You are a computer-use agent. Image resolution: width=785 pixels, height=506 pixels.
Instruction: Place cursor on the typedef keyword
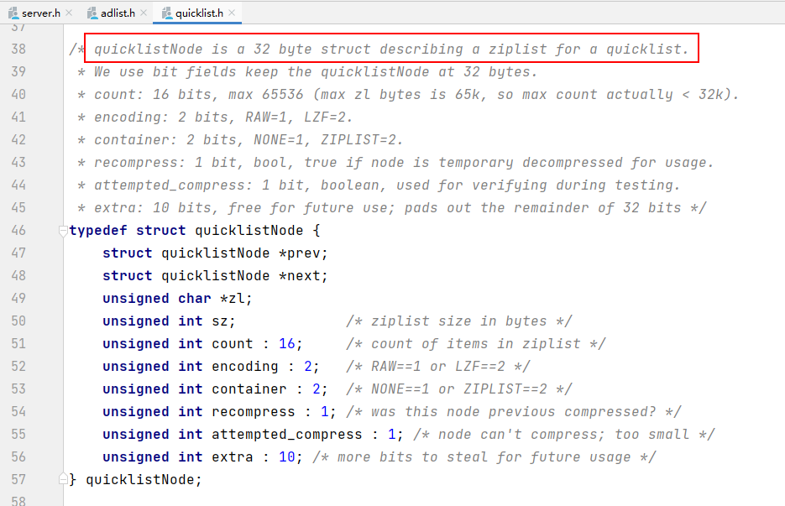(98, 230)
